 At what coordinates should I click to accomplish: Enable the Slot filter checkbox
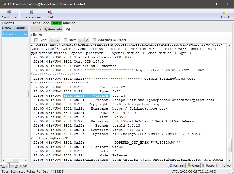point(36,40)
